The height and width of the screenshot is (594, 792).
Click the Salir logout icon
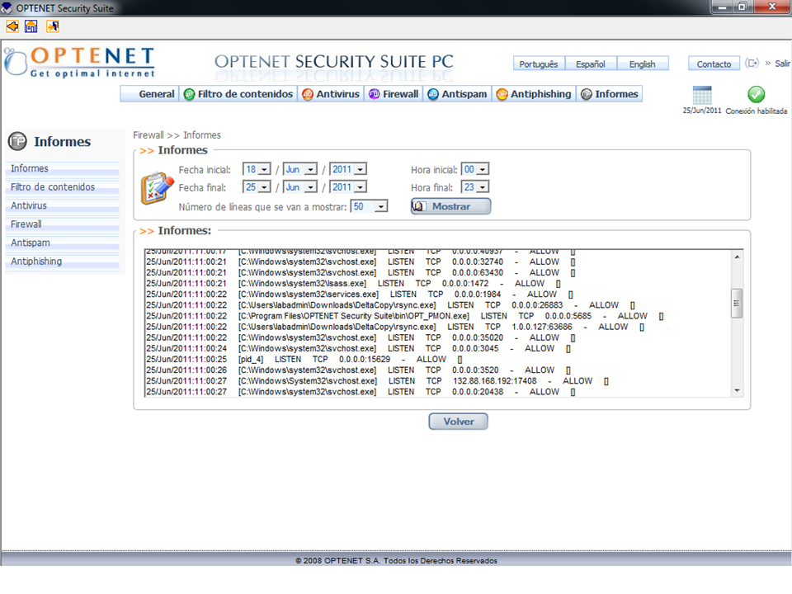[752, 64]
